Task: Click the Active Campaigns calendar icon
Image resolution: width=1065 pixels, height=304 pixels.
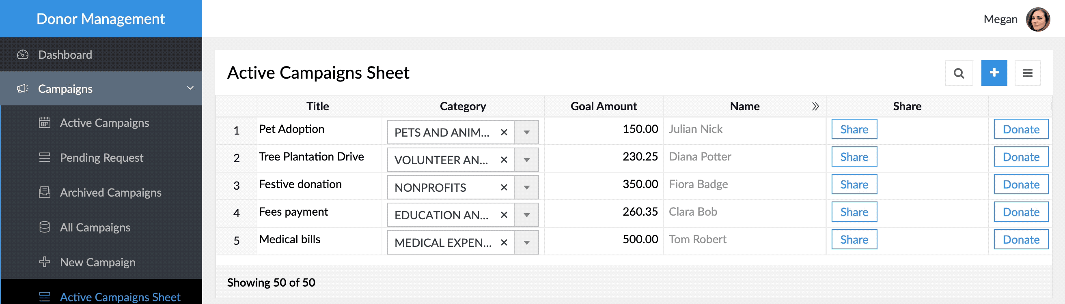Action: coord(45,123)
